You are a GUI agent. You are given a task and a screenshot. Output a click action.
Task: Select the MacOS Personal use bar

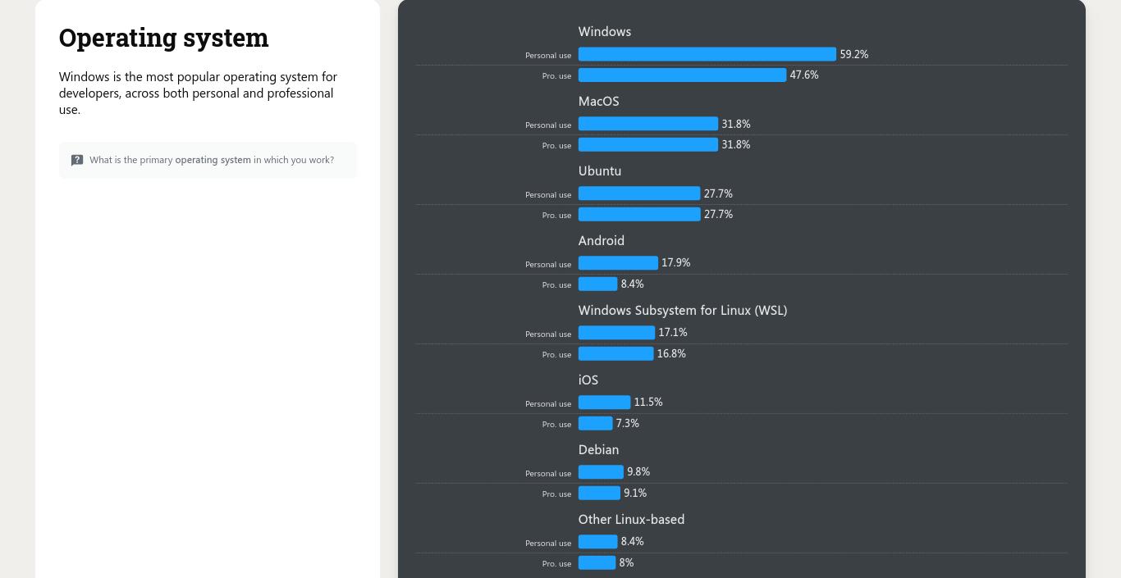pyautogui.click(x=647, y=124)
